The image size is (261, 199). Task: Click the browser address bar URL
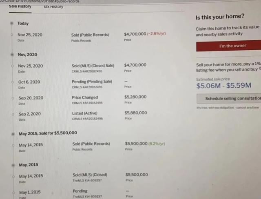(40, 1)
